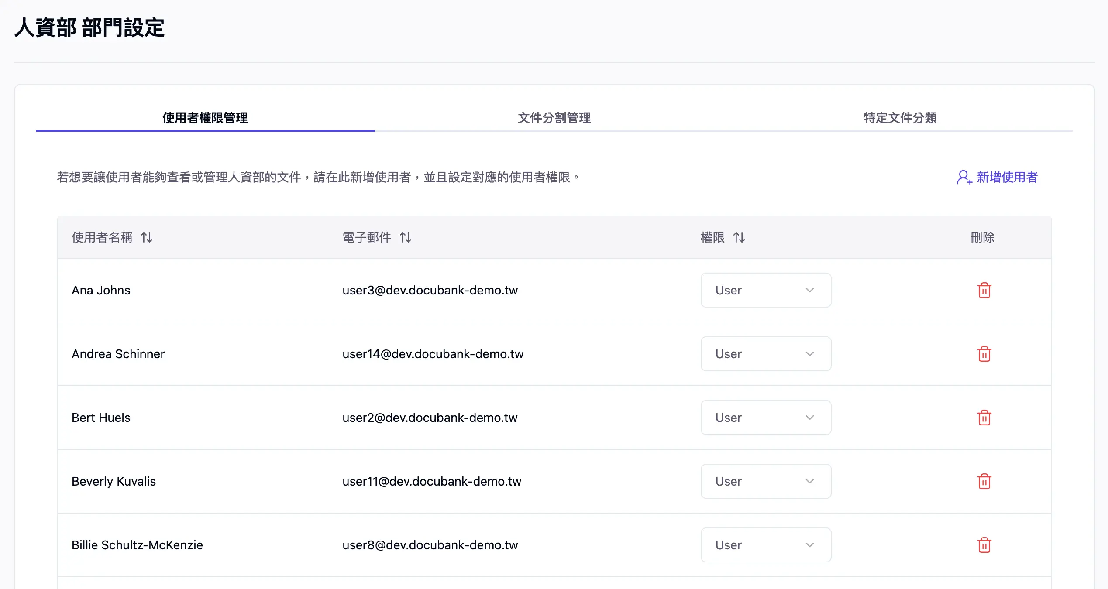Remove Andrea Schinner using the trash icon

point(984,354)
